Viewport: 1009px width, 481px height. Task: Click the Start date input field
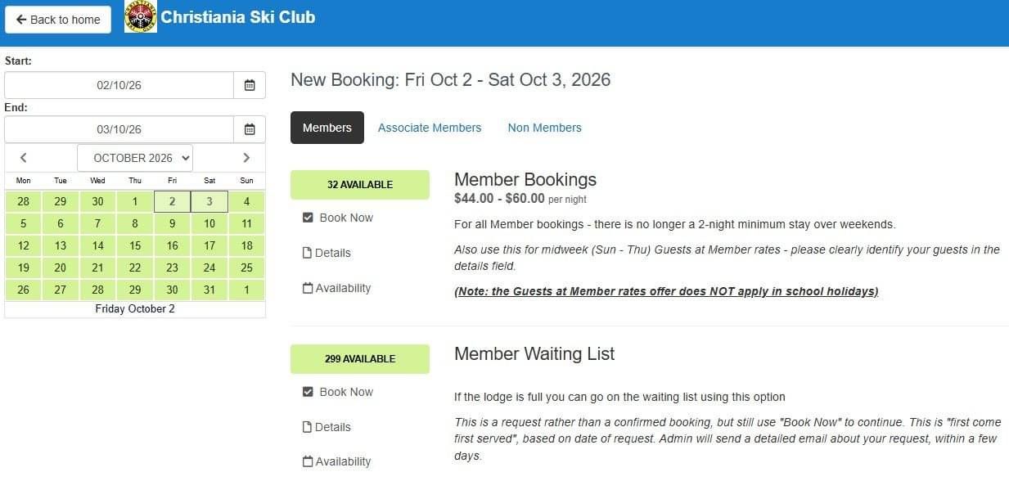point(119,85)
